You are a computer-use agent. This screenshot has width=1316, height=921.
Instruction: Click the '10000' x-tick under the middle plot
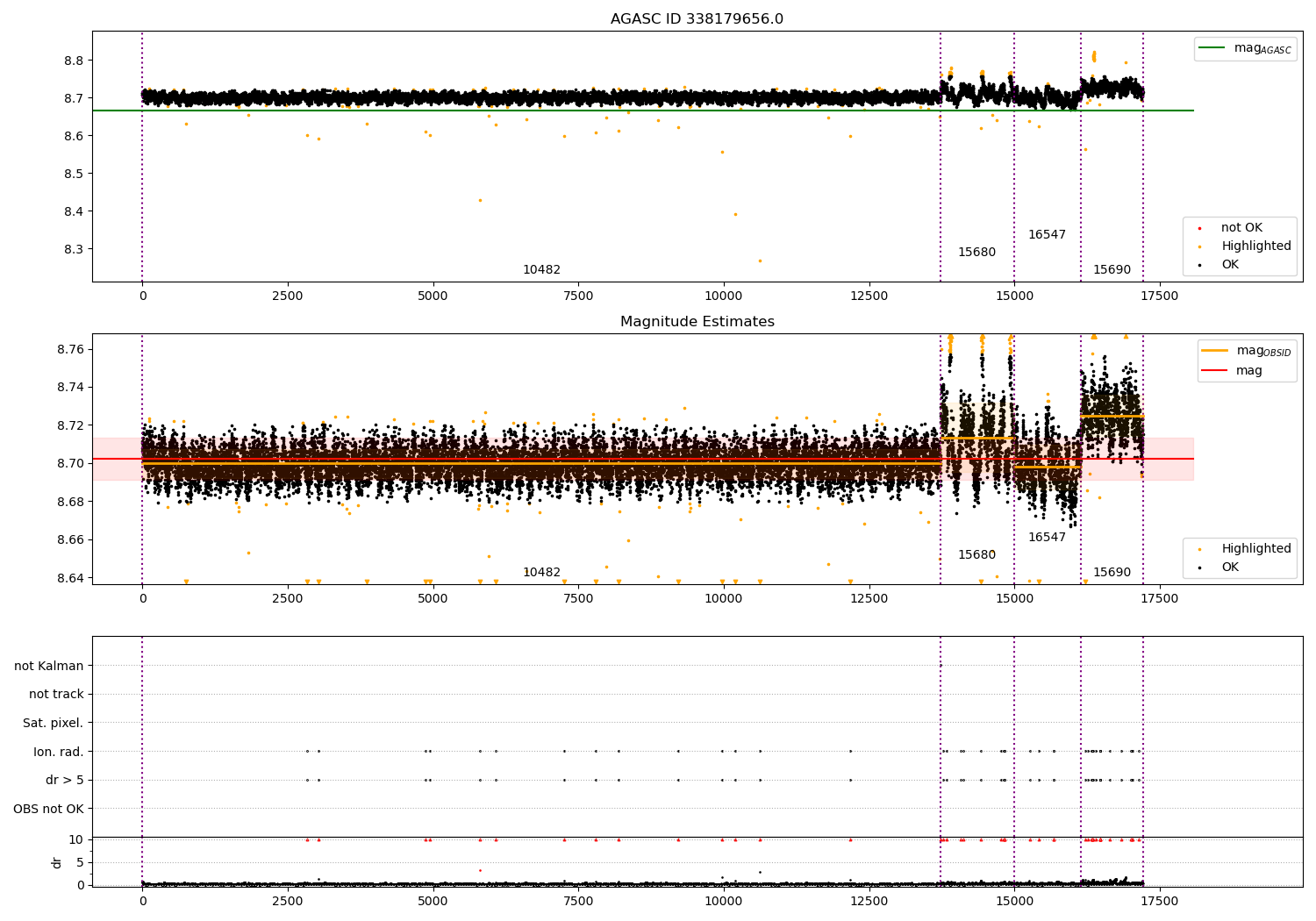pos(723,599)
